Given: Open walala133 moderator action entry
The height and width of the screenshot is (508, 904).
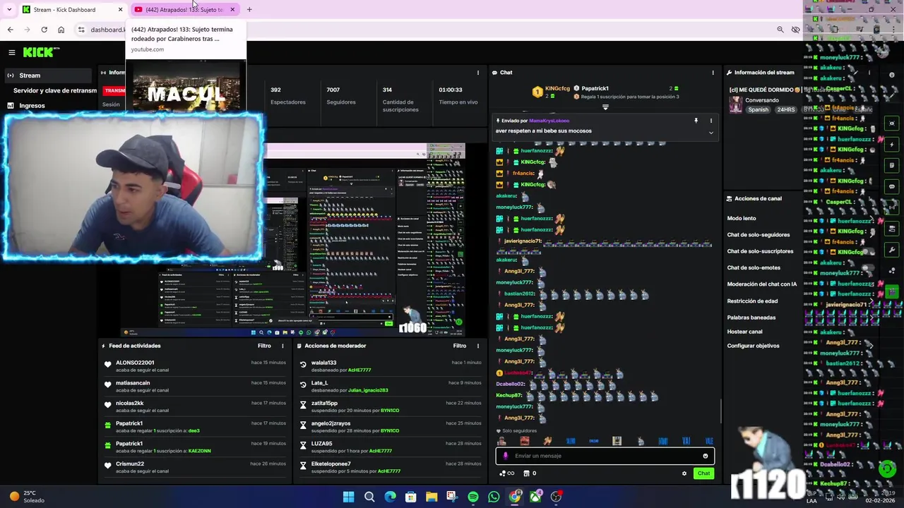Looking at the screenshot, I should 324,363.
